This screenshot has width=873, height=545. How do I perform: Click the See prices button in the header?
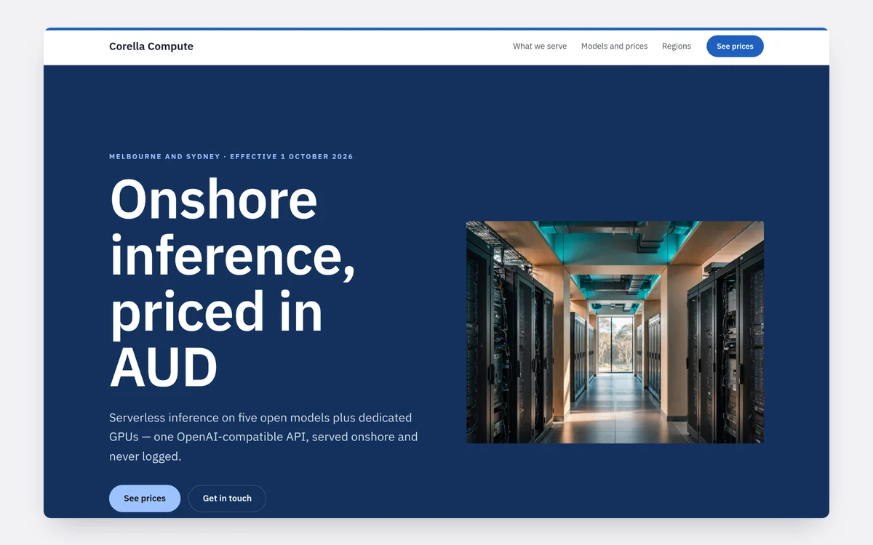(x=735, y=47)
